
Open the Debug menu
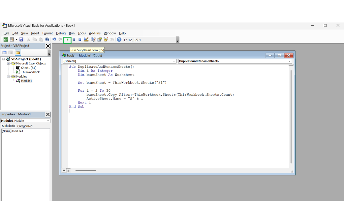coord(61,33)
